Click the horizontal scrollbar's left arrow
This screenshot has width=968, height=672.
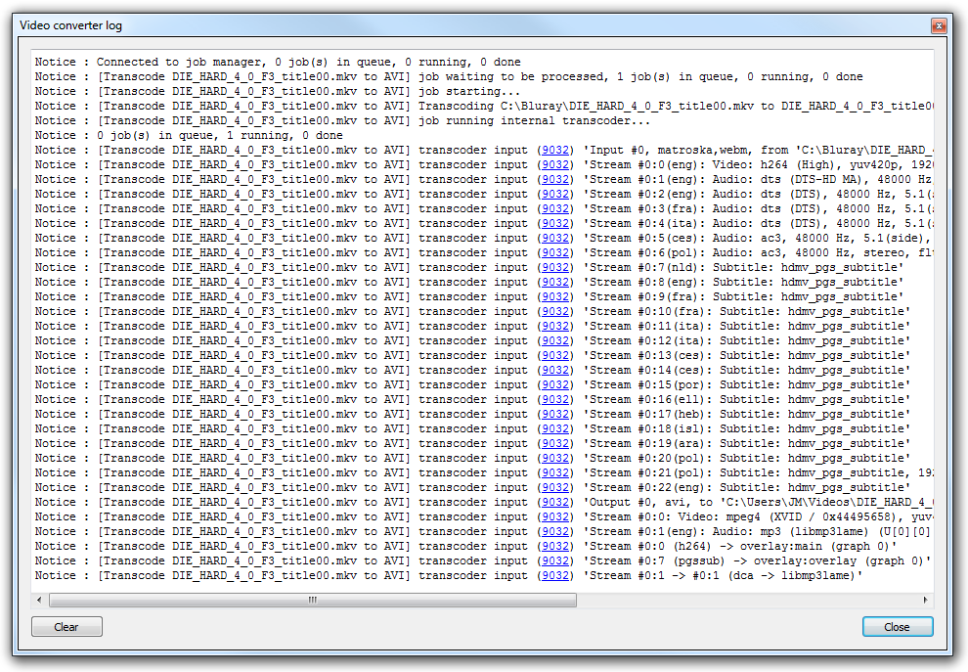40,601
